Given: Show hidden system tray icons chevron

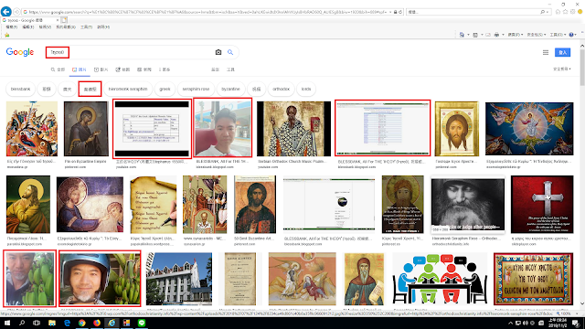Looking at the screenshot, I should point(510,323).
